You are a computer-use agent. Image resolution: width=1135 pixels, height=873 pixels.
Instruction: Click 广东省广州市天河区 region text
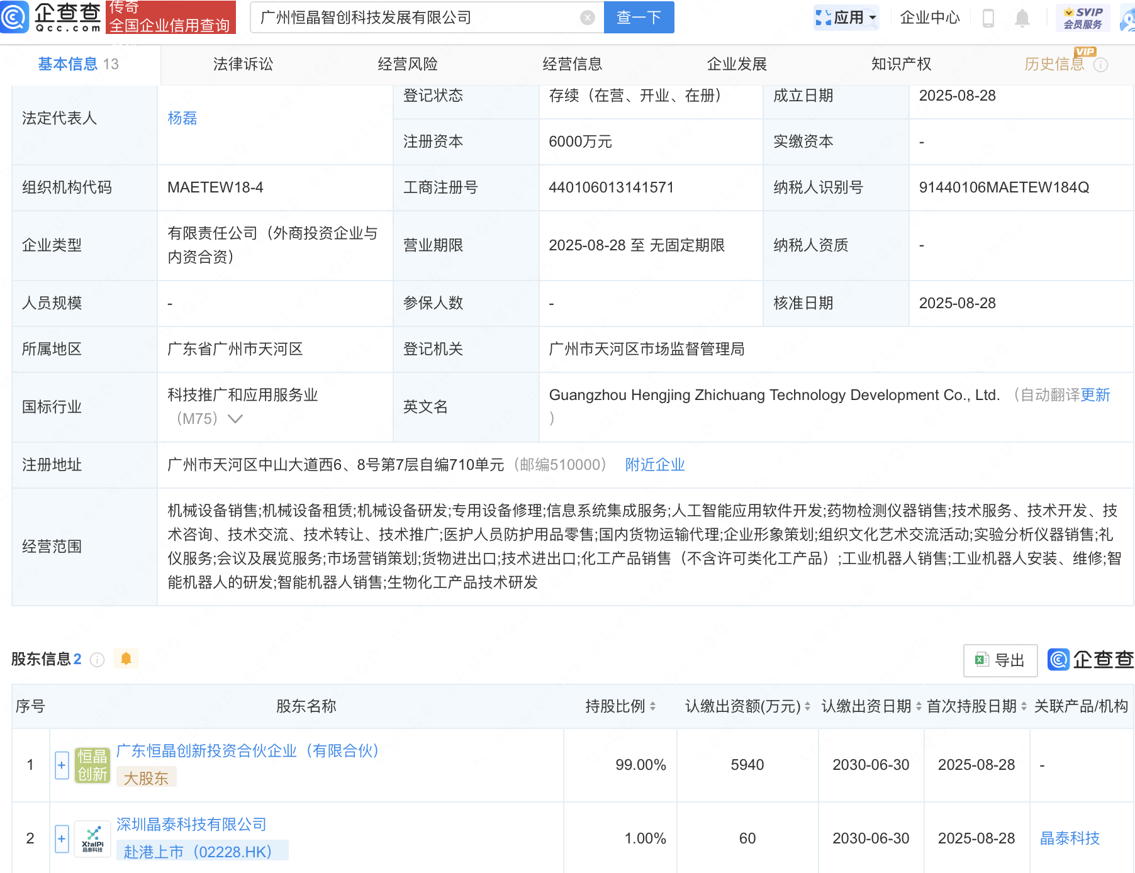[x=235, y=349]
